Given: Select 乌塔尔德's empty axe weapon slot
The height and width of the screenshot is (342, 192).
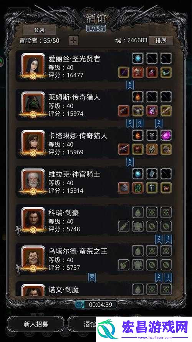Looking at the screenshot, I should tap(124, 265).
